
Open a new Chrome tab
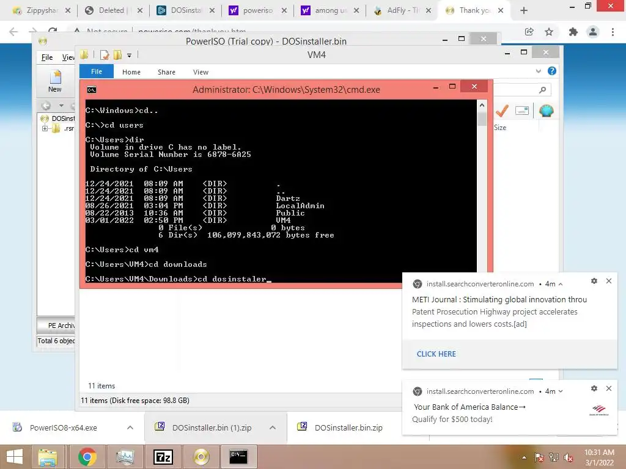524,10
